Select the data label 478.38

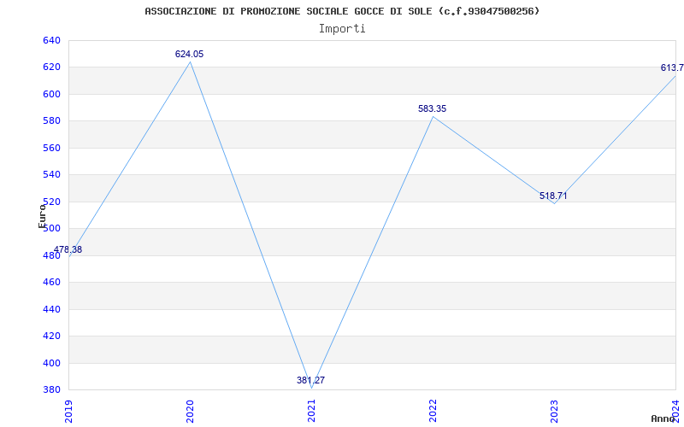68,249
